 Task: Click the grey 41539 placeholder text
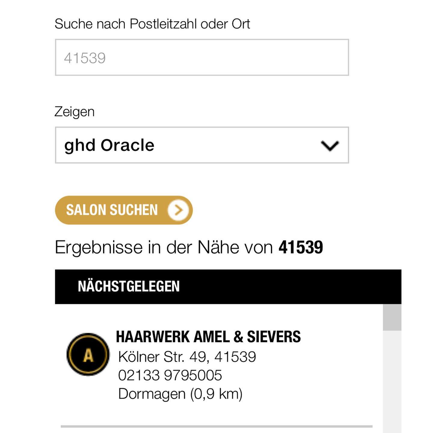pyautogui.click(x=85, y=58)
